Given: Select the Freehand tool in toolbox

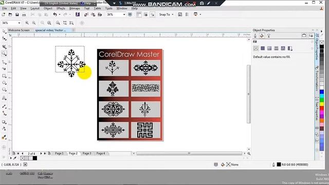Looking at the screenshot, I should [x=4, y=62].
